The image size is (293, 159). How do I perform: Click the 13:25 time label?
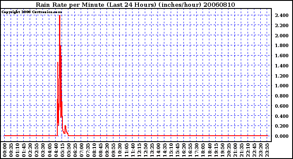coord(152,150)
